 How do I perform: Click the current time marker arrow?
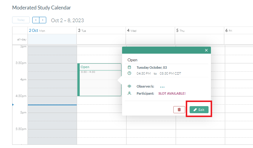click(13, 105)
